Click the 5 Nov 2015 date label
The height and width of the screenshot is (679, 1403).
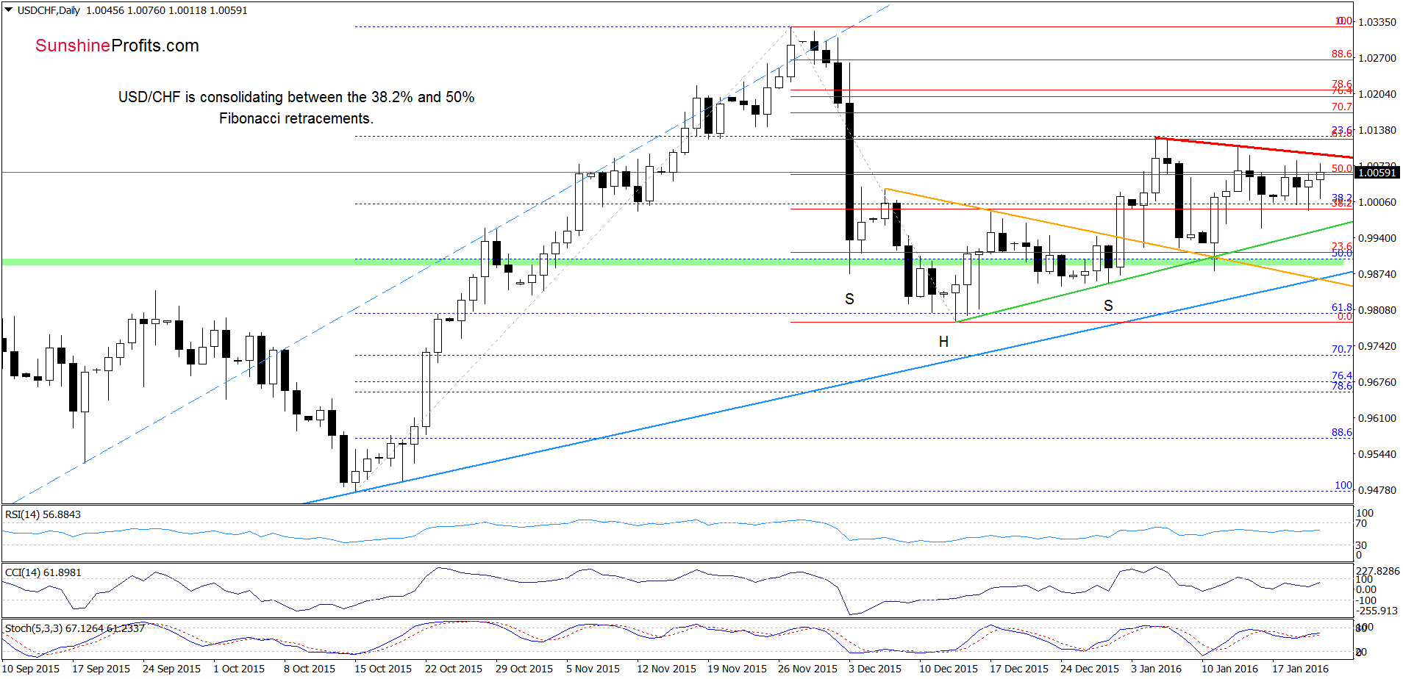click(x=593, y=669)
